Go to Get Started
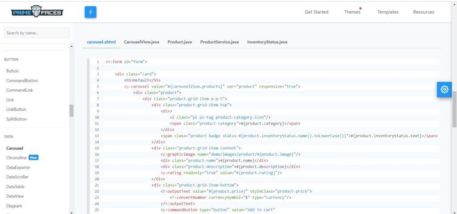 [316, 12]
